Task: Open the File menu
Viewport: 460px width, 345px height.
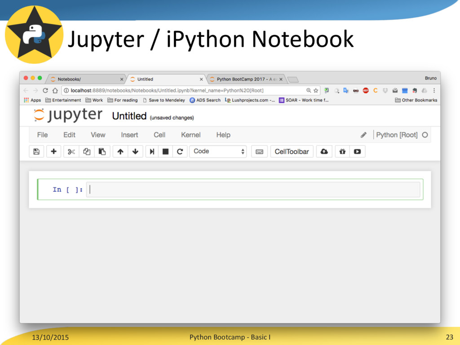Action: [42, 135]
